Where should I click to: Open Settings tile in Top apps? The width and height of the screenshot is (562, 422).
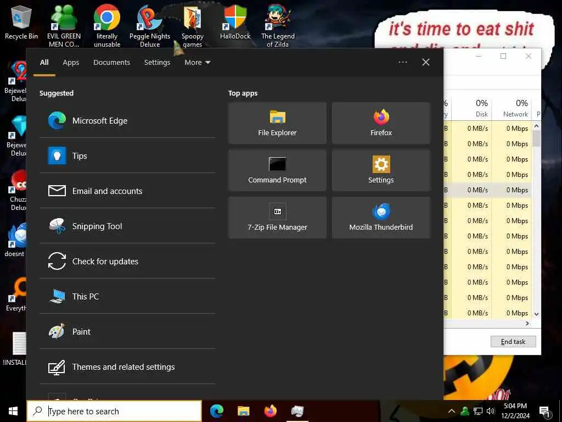tap(381, 170)
